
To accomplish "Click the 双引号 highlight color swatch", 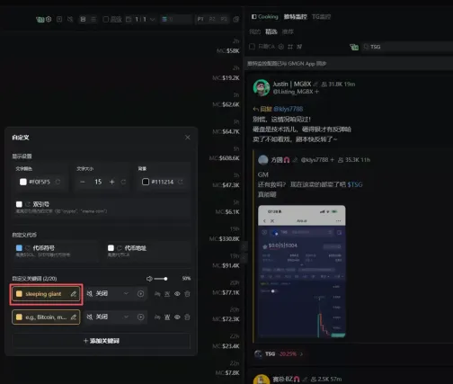I will [19, 204].
